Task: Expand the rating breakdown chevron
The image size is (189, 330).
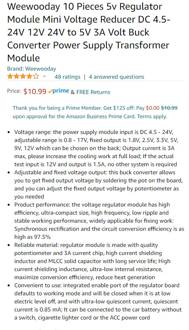Action: point(44,76)
